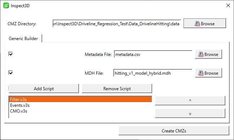Click binoculars icon on MDH File Browse

tap(201, 73)
